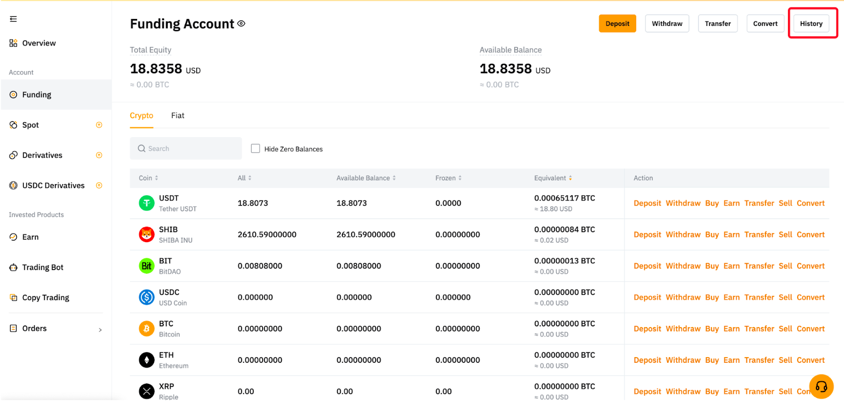This screenshot has width=844, height=404.
Task: Sort by Available Balance column
Action: click(366, 178)
